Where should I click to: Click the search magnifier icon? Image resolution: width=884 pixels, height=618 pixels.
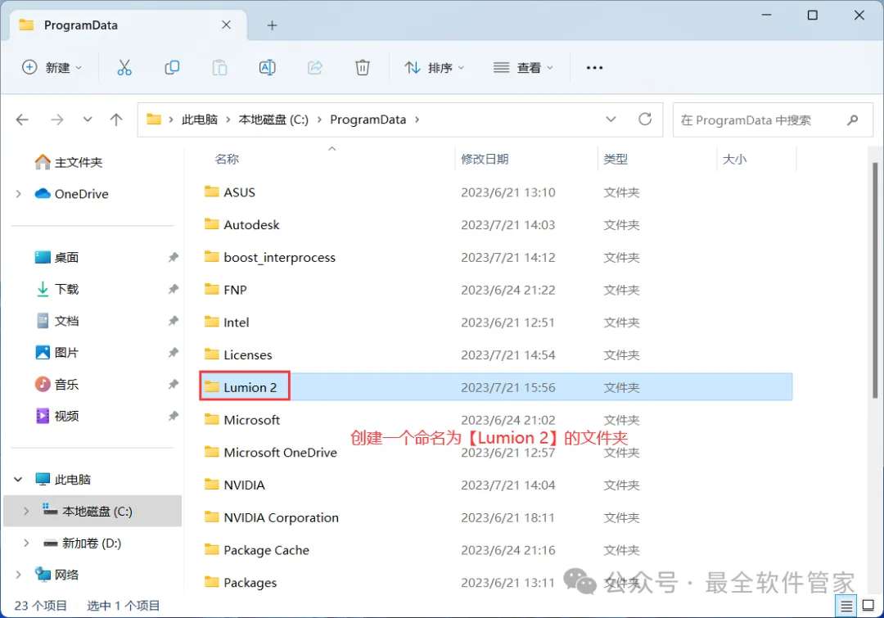(853, 120)
